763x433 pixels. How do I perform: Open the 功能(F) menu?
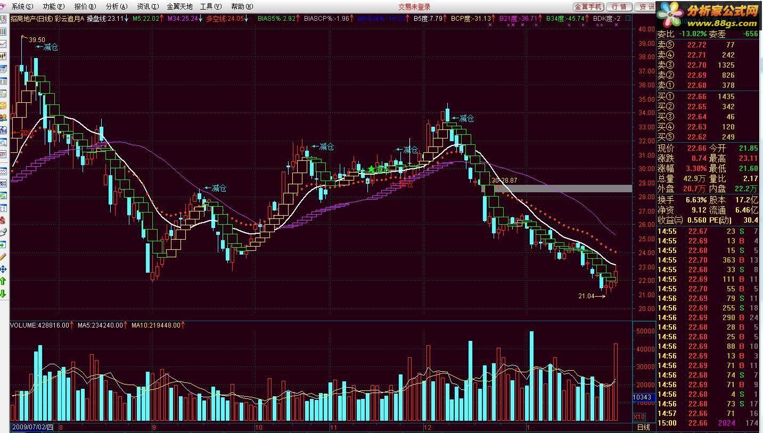click(x=53, y=6)
